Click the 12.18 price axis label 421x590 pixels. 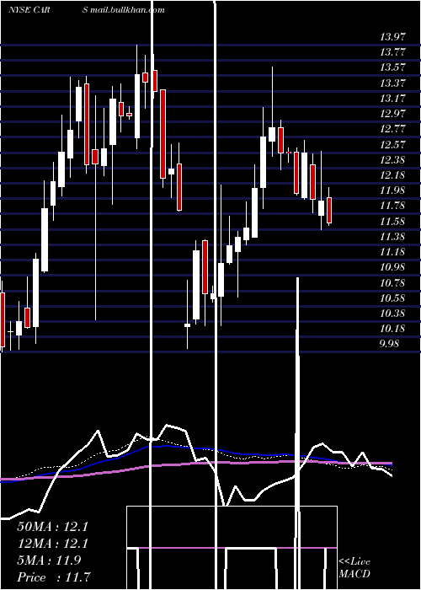tap(392, 175)
